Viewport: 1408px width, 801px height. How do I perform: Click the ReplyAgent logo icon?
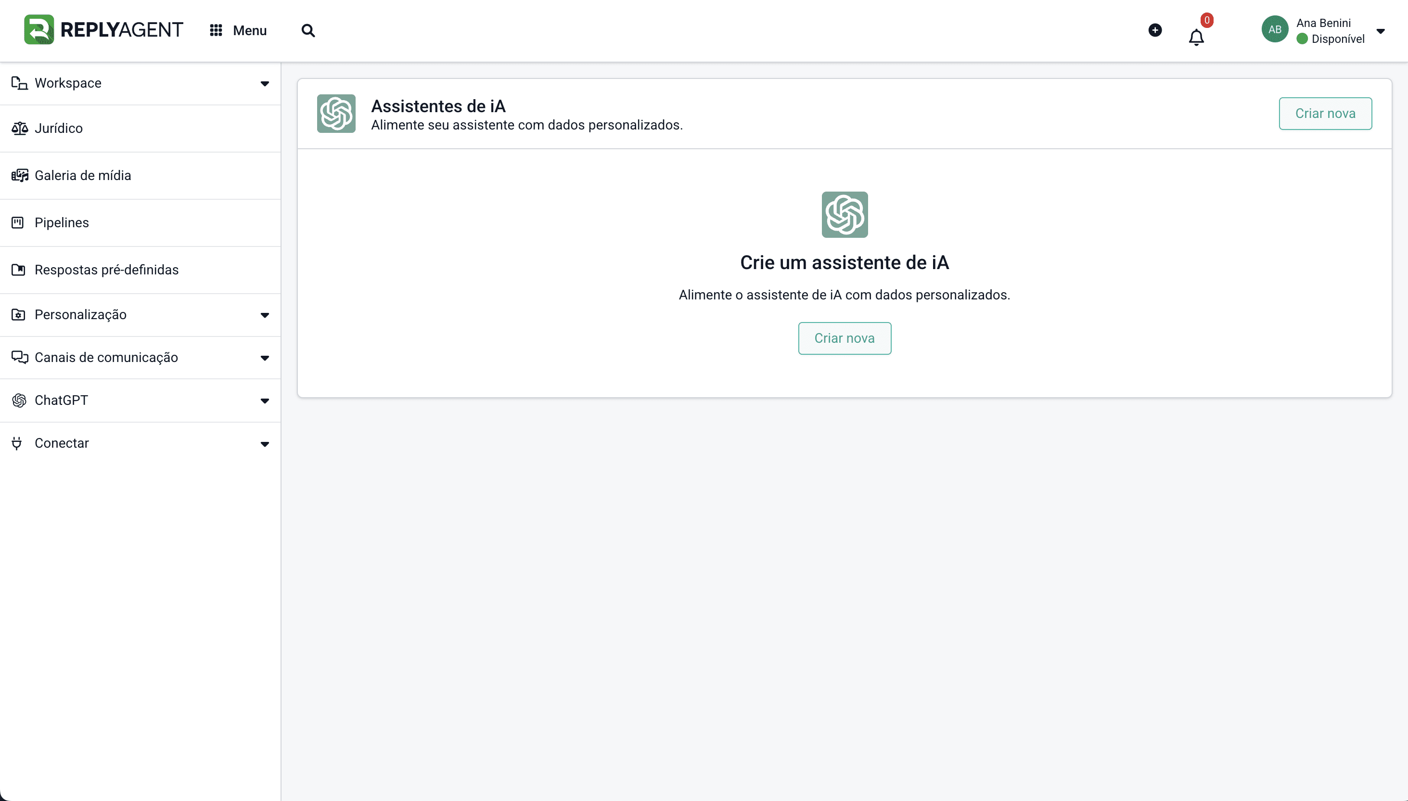(x=39, y=30)
